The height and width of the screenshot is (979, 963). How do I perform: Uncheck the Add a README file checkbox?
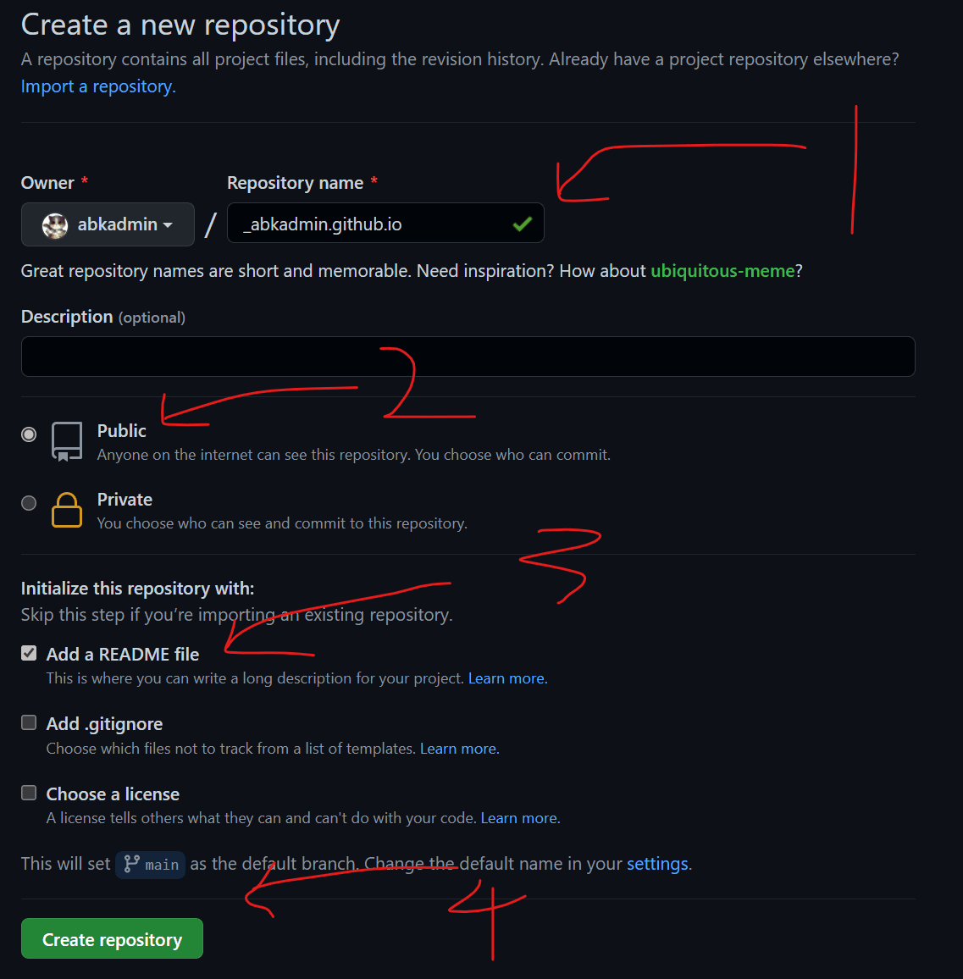(29, 653)
